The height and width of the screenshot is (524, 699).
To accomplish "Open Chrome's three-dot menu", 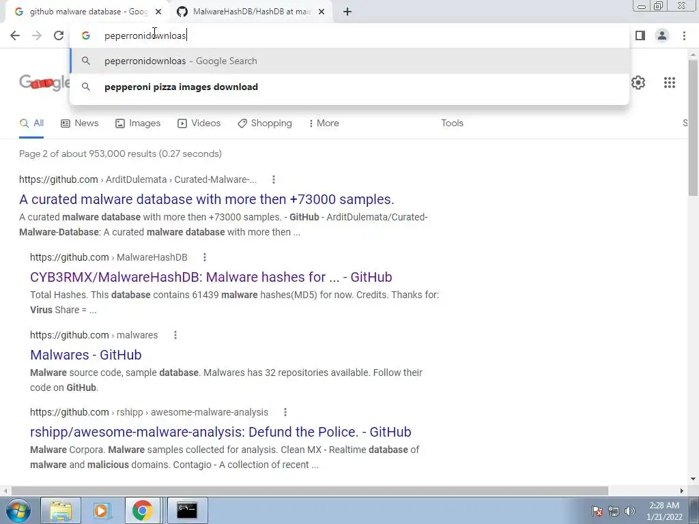I will pos(684,35).
